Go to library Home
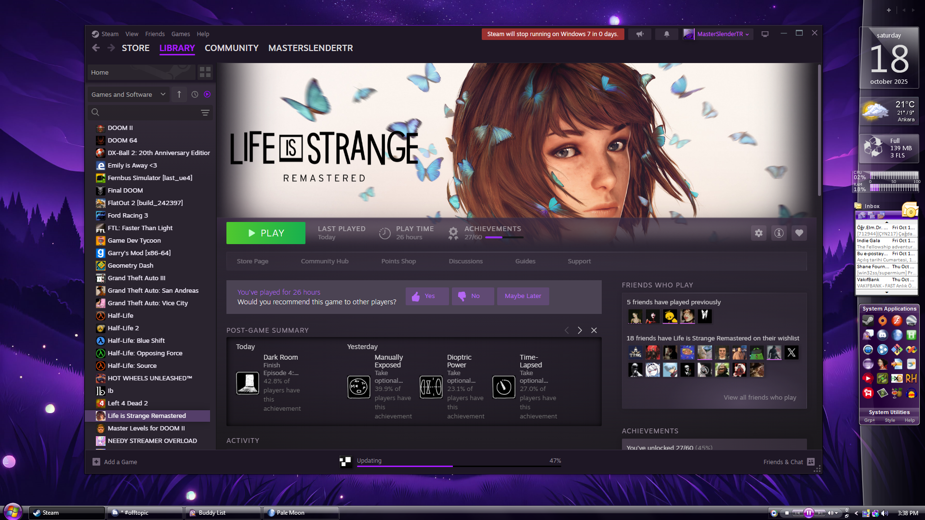Screen dimensions: 925x520 [141, 72]
